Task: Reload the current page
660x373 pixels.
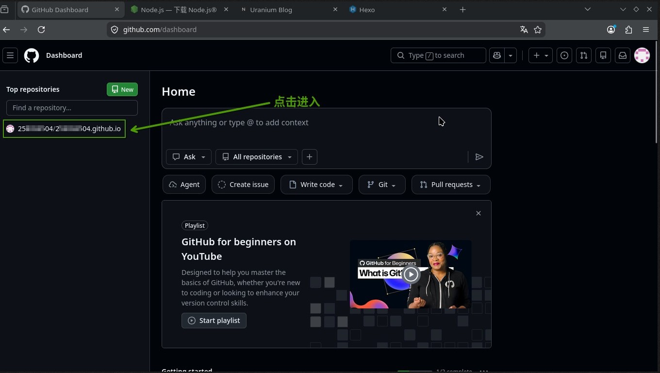Action: 41,30
